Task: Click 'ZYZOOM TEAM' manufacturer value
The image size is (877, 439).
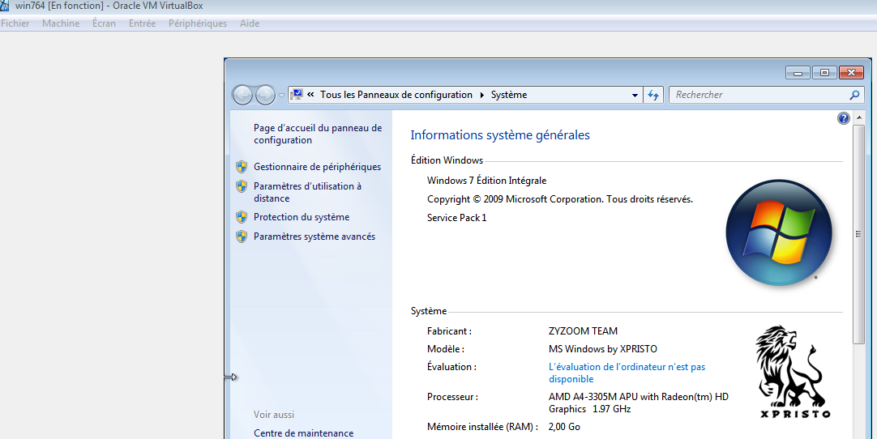Action: click(583, 331)
